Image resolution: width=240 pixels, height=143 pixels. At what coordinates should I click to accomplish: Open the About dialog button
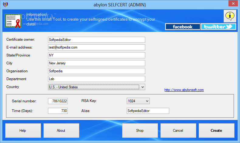coord(61,131)
